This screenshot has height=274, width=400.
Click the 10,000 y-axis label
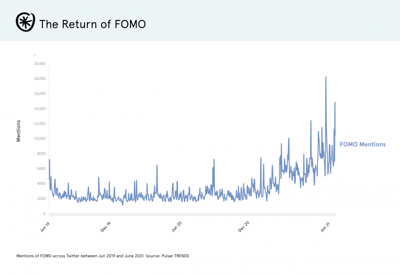click(x=40, y=139)
